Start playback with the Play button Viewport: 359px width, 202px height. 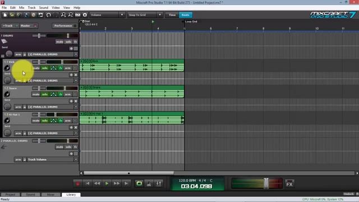pyautogui.click(x=107, y=183)
